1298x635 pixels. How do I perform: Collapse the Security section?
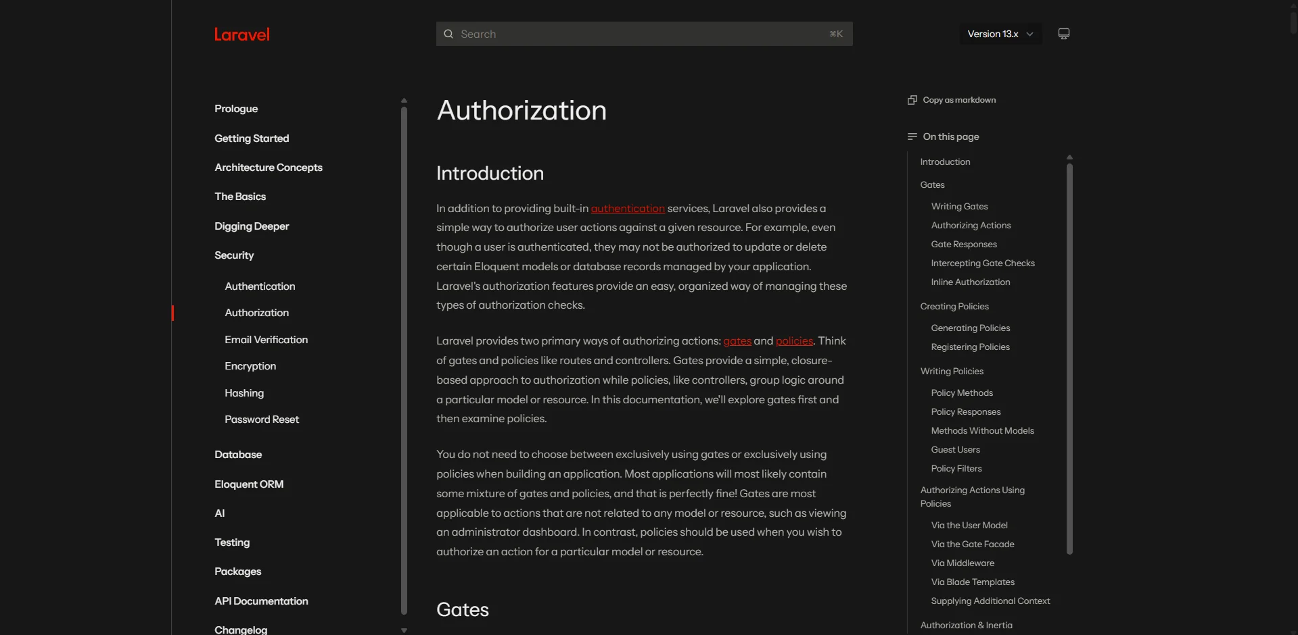[x=234, y=255]
